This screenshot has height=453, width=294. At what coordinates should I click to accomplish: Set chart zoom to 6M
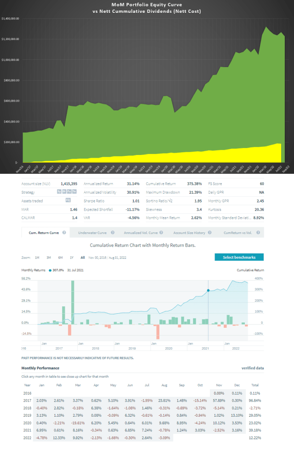pyautogui.click(x=60, y=258)
